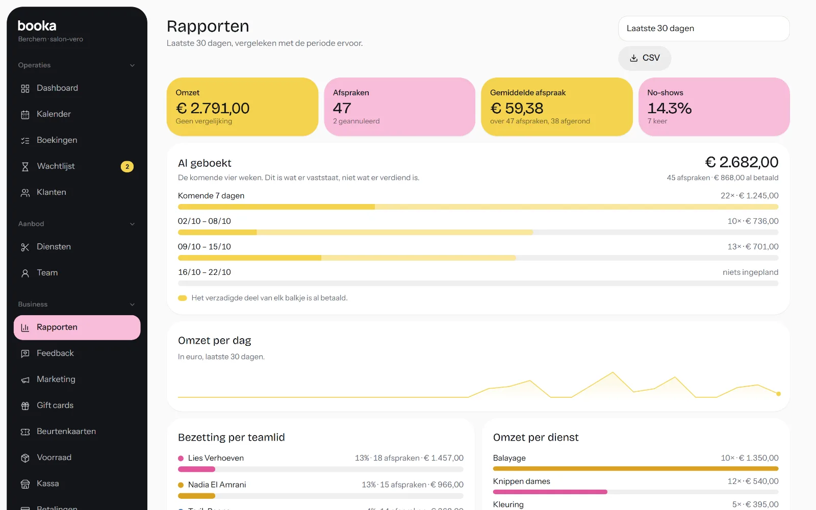
Task: Click the 'niets ingepland' label
Action: coord(750,272)
